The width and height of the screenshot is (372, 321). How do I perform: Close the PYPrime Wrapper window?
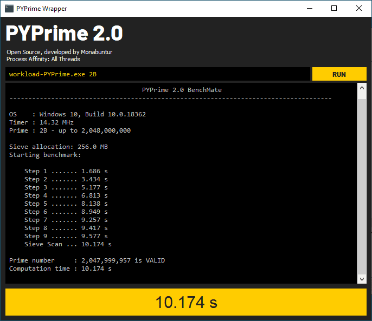[x=359, y=9]
